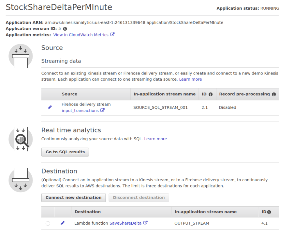This screenshot has width=293, height=236.
Task: Click the Real time analytics magnifier icon
Action: [21, 139]
